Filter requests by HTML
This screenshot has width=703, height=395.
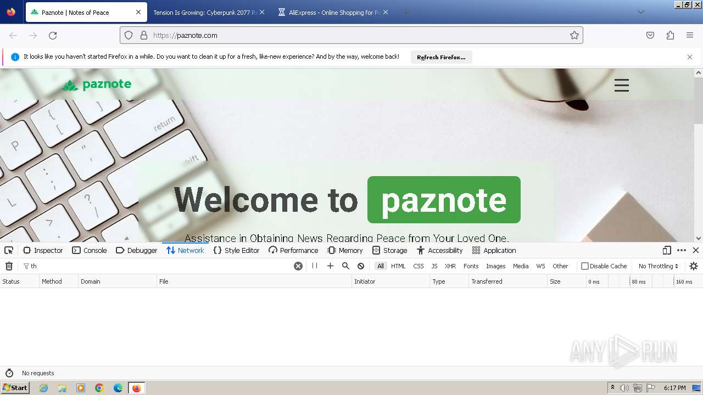tap(398, 266)
